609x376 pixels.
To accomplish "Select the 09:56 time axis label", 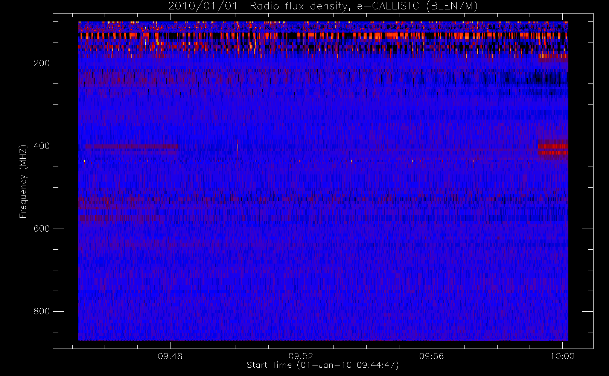I will [x=432, y=356].
